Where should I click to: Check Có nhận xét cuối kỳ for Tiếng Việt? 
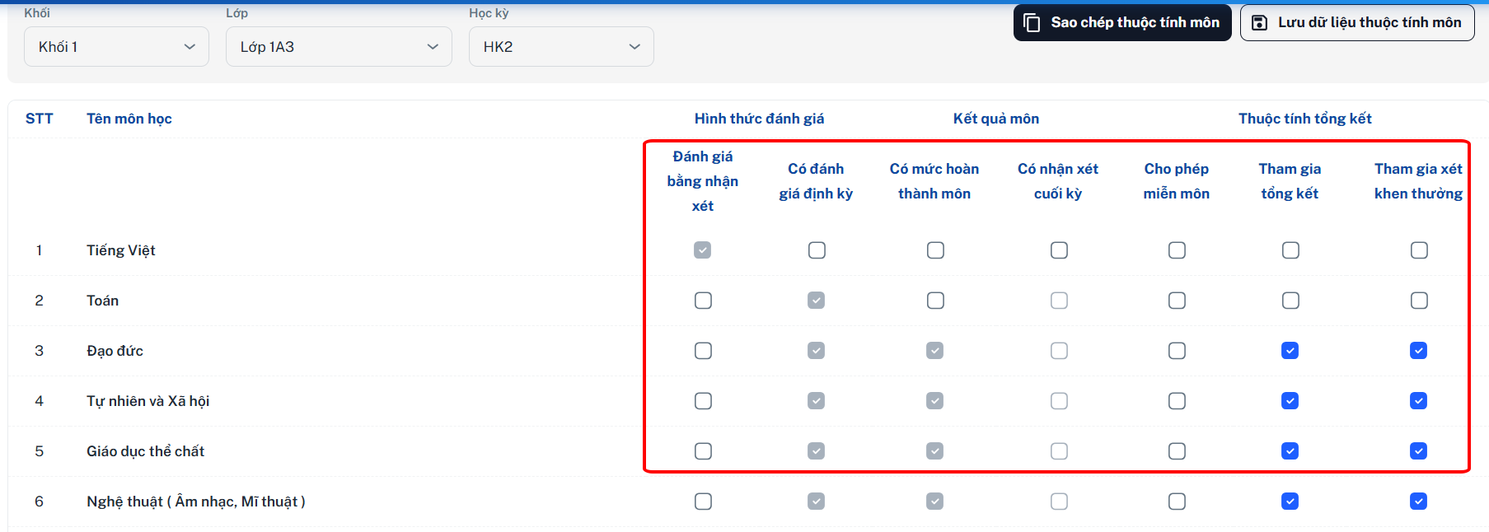pos(1059,250)
